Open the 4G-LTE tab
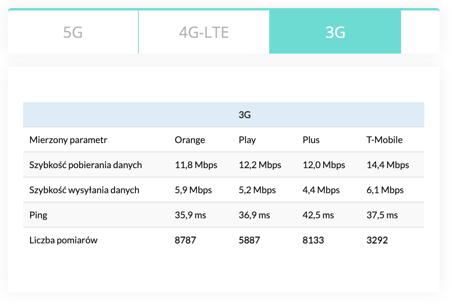452x307 pixels. click(x=204, y=32)
